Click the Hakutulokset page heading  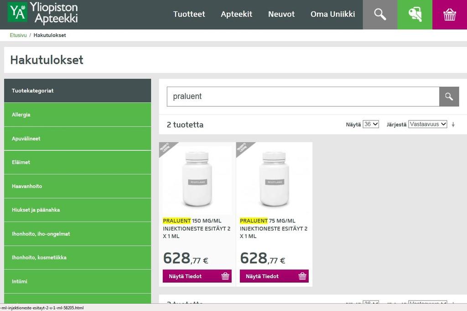coord(47,60)
